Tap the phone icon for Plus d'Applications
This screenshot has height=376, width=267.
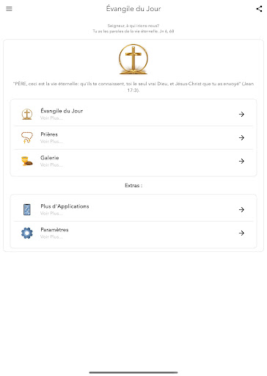click(x=27, y=209)
